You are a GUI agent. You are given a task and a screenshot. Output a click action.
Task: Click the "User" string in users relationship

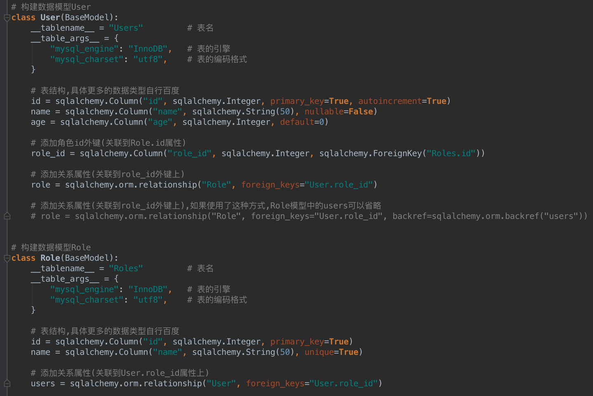(221, 384)
